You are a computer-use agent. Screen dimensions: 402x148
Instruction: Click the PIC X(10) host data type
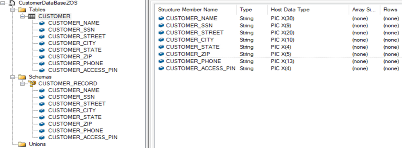(282, 40)
